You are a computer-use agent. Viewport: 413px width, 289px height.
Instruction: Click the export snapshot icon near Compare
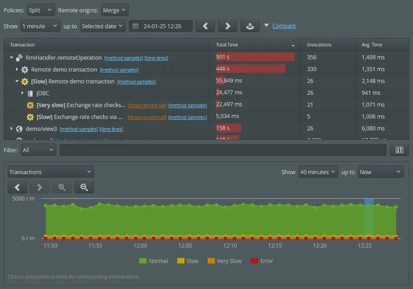(250, 26)
